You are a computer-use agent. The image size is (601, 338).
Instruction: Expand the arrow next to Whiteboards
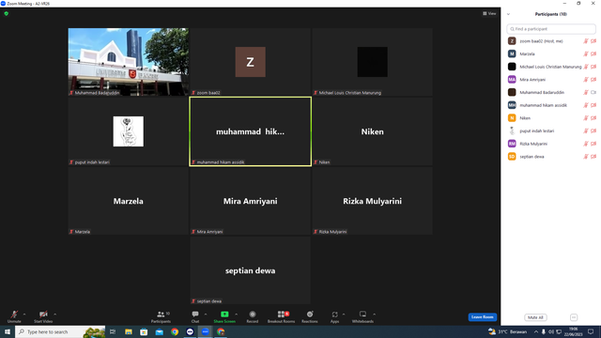374,315
